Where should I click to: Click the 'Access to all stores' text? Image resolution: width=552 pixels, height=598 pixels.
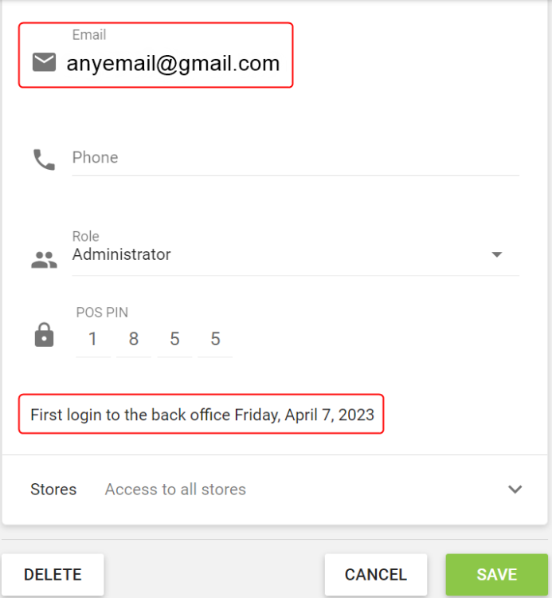click(x=175, y=490)
